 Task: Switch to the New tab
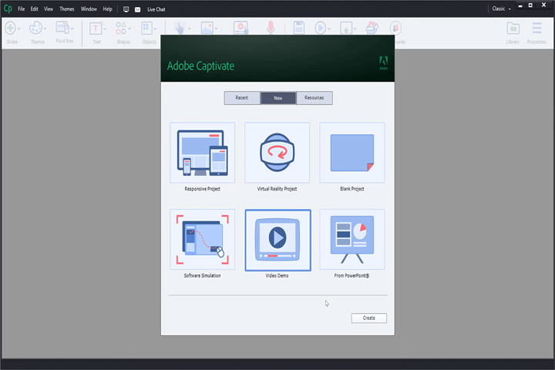[x=278, y=98]
